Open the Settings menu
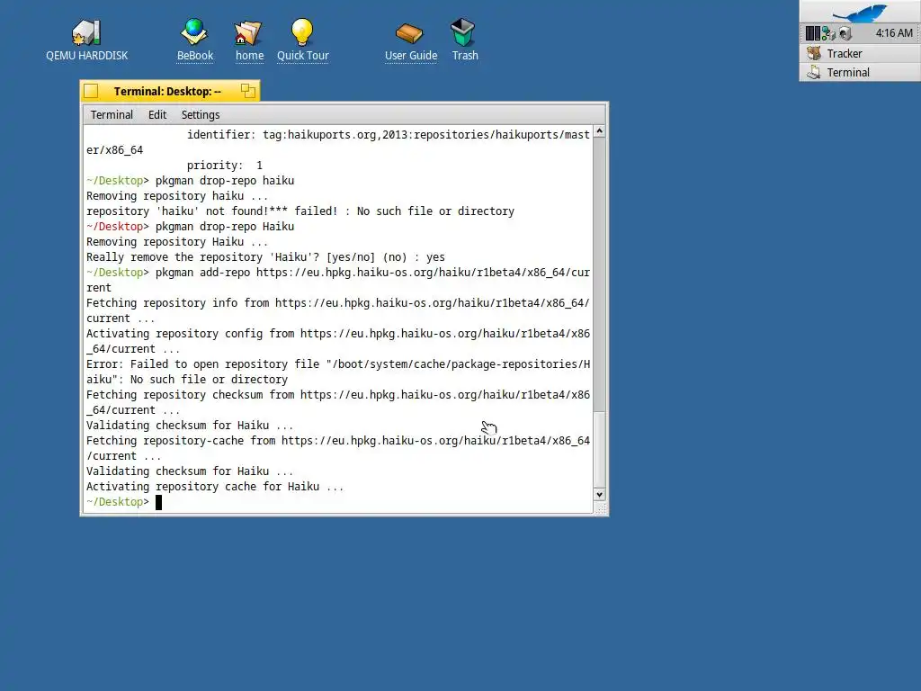Screen dimensions: 921x691 coord(201,114)
